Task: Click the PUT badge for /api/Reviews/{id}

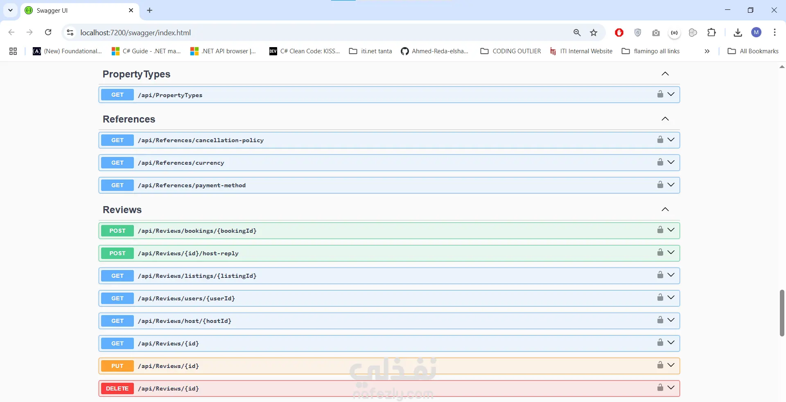Action: tap(117, 366)
